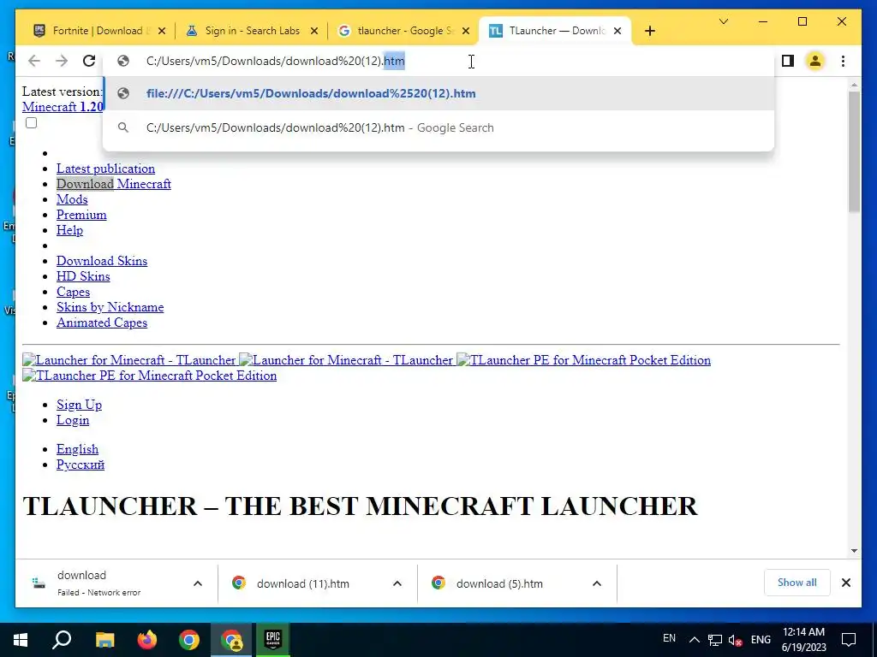Reload the page with the refresh icon
Screen dimensions: 877x657
(x=89, y=61)
